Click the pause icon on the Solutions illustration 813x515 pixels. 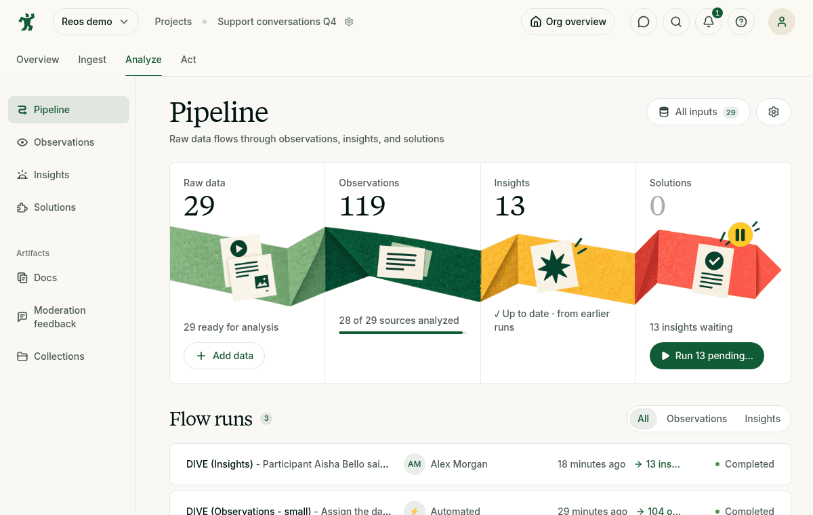click(x=740, y=234)
